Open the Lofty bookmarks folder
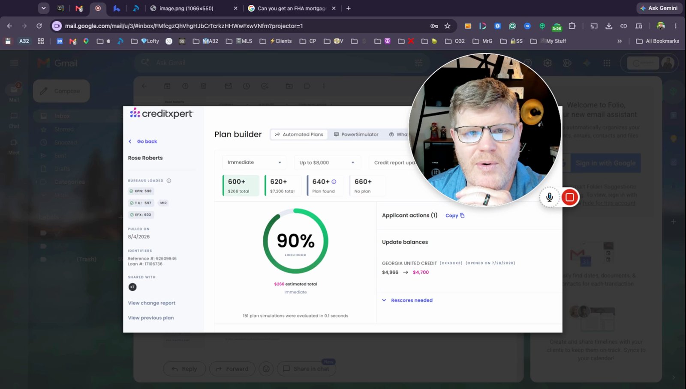This screenshot has height=389, width=686. pyautogui.click(x=145, y=41)
